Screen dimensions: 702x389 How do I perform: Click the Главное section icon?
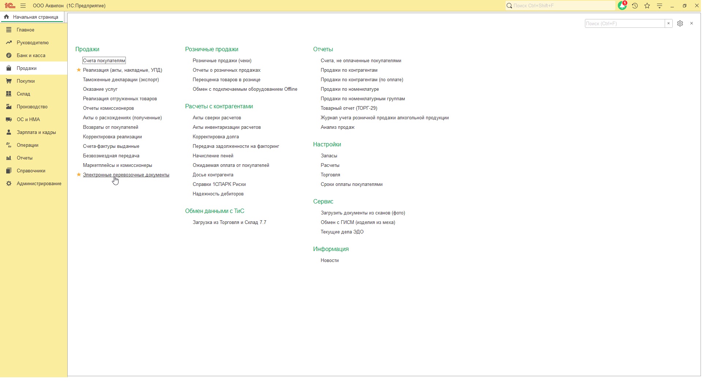pyautogui.click(x=9, y=30)
